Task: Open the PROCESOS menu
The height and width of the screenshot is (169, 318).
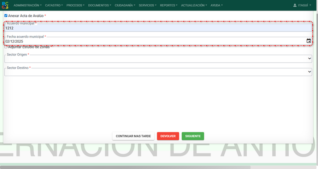Action: coord(75,5)
